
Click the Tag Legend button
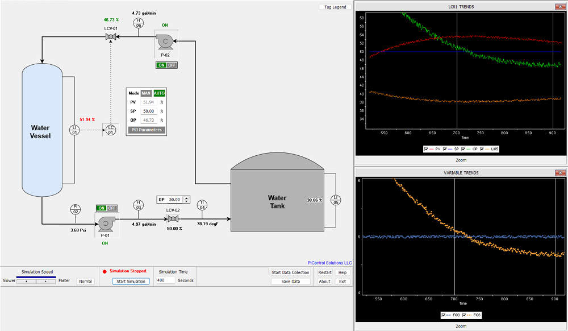coord(335,7)
